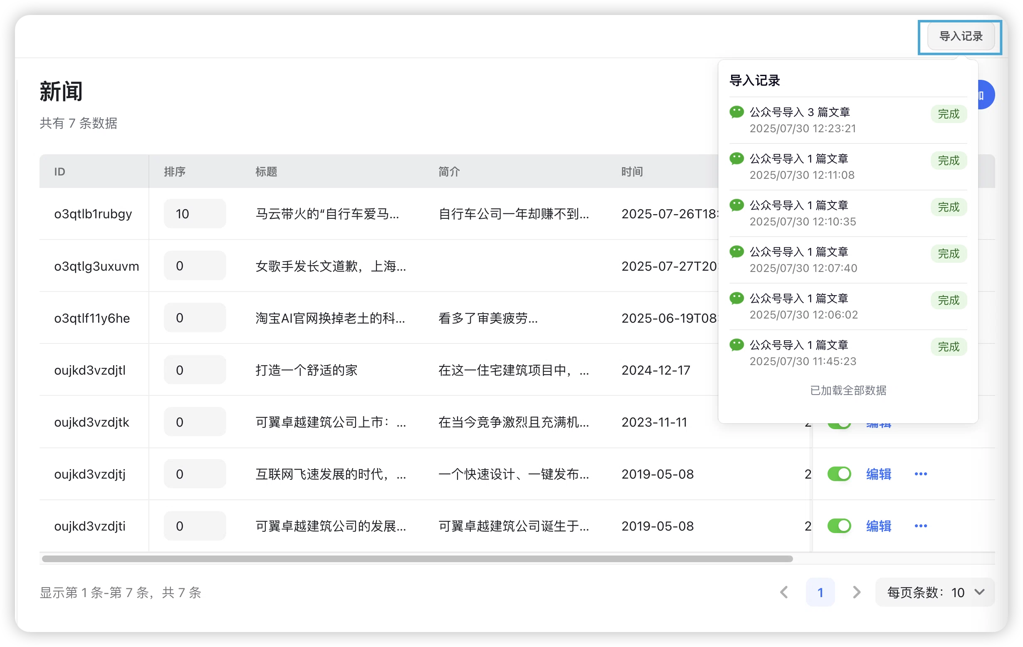
Task: Click title 马云带火的“自行车爱马...
Action: [x=327, y=214]
